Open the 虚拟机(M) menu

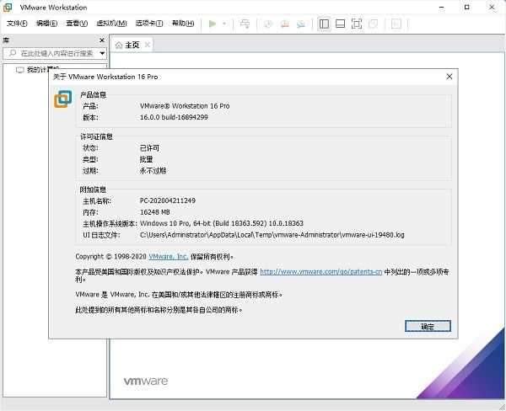coord(111,24)
